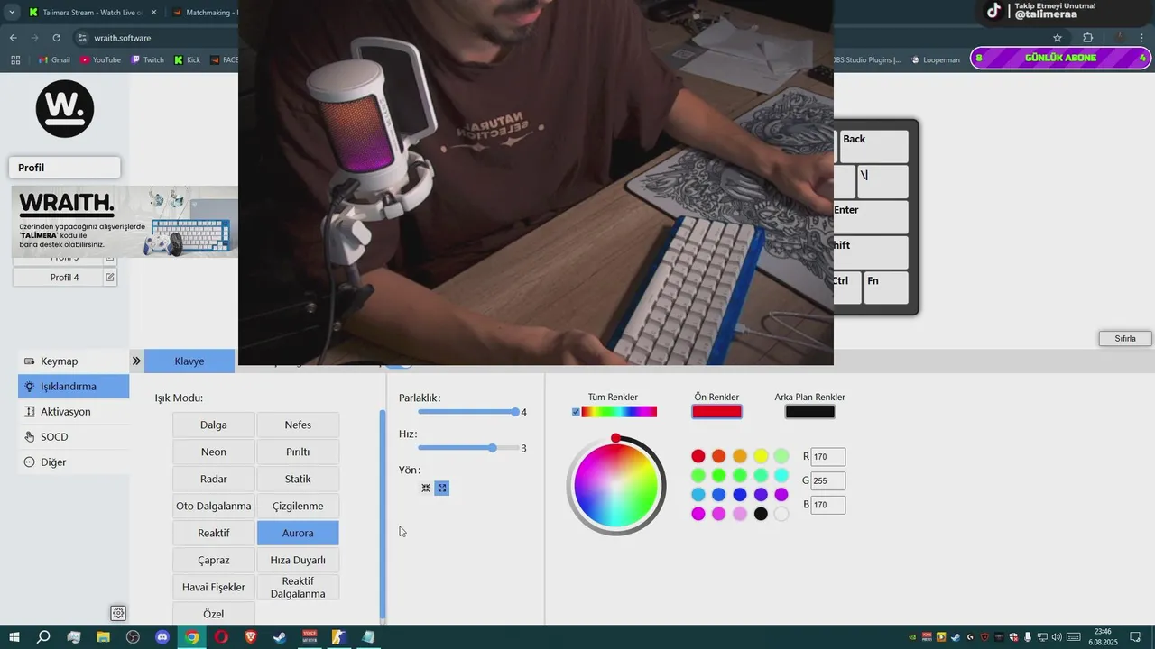Click the microphone tray icon
Image resolution: width=1155 pixels, height=649 pixels.
pos(1028,637)
